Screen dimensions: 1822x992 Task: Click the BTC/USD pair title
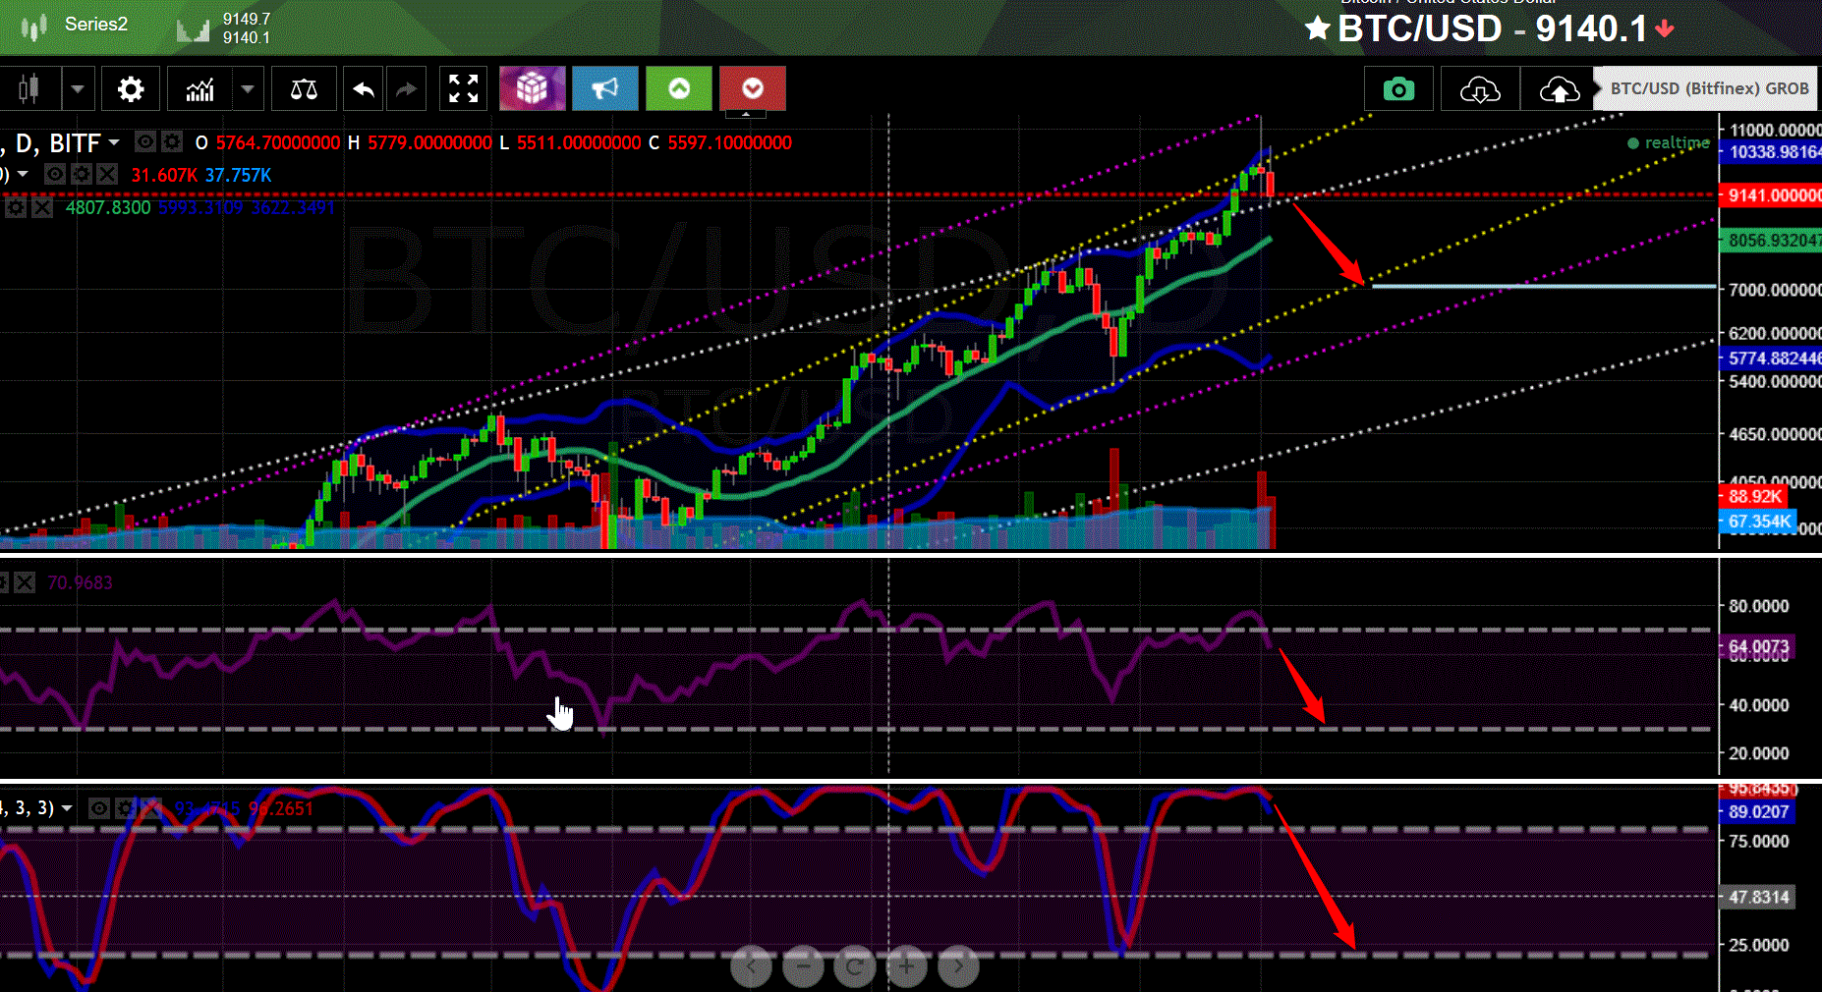click(x=1420, y=28)
